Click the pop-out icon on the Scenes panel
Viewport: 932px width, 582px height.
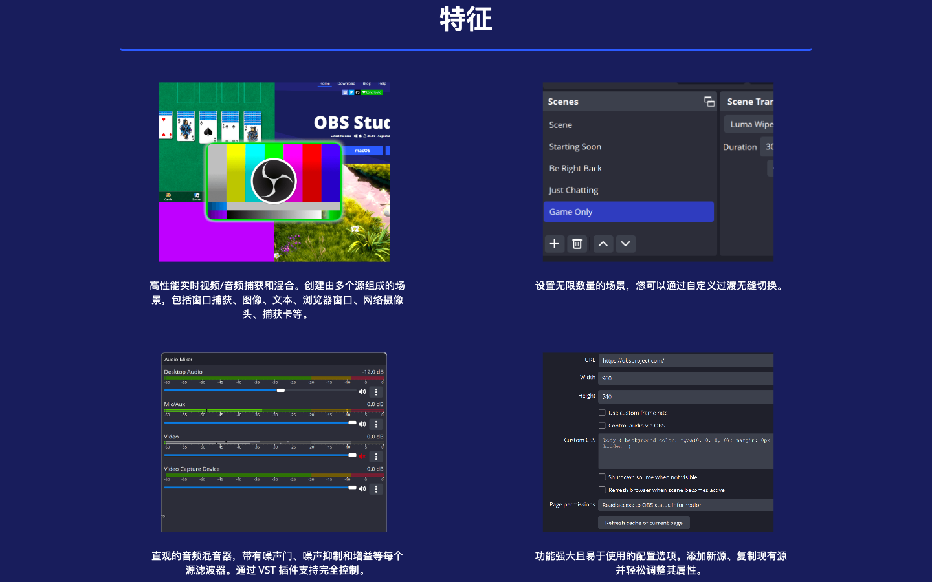pos(709,101)
